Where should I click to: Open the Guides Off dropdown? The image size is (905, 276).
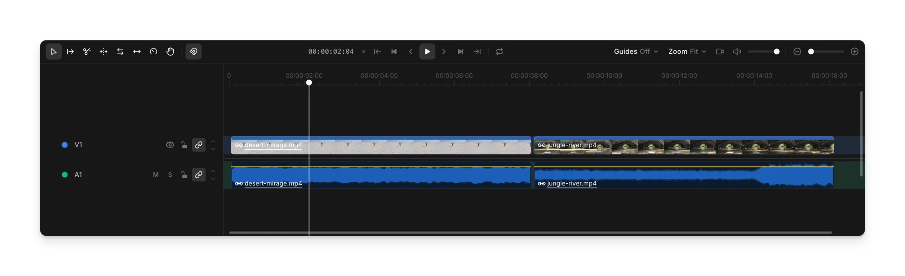click(636, 52)
